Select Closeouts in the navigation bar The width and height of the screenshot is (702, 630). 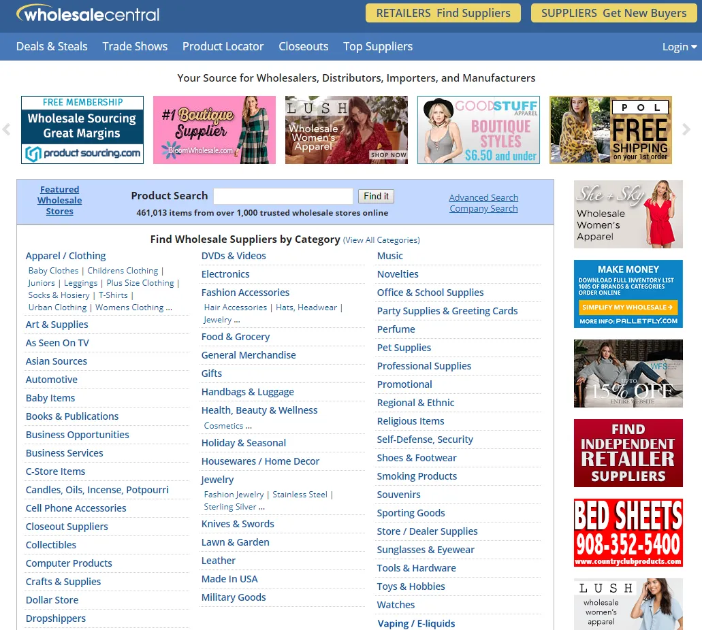point(304,46)
